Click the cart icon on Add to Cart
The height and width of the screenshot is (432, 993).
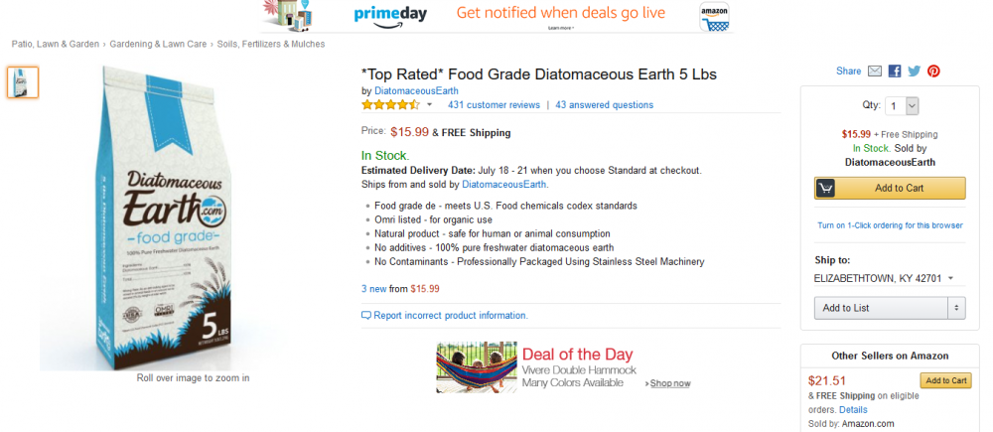826,188
